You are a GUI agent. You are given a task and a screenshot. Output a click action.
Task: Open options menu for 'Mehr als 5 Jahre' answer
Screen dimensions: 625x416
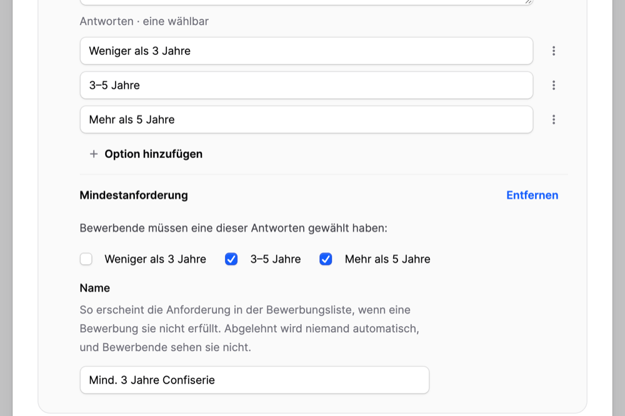(x=554, y=119)
